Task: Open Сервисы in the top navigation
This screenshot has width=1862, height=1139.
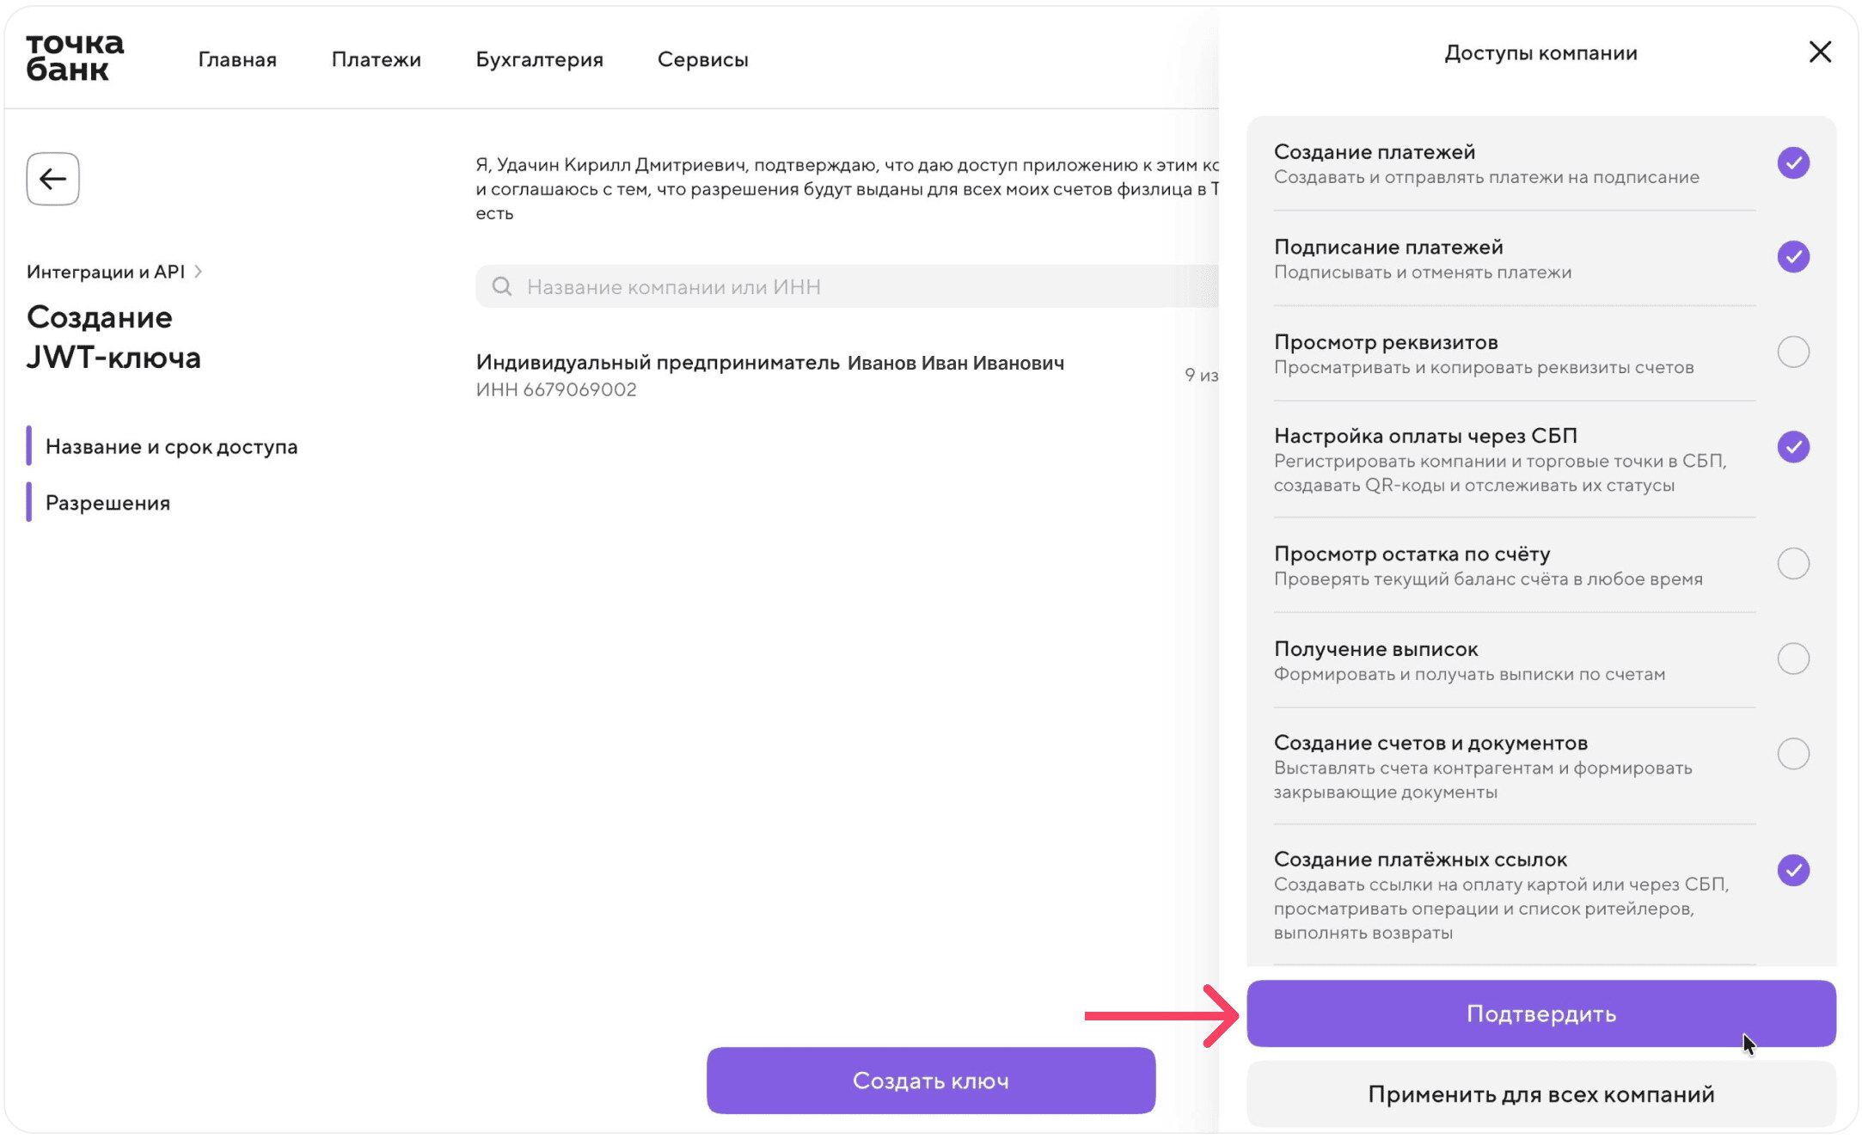Action: (703, 59)
